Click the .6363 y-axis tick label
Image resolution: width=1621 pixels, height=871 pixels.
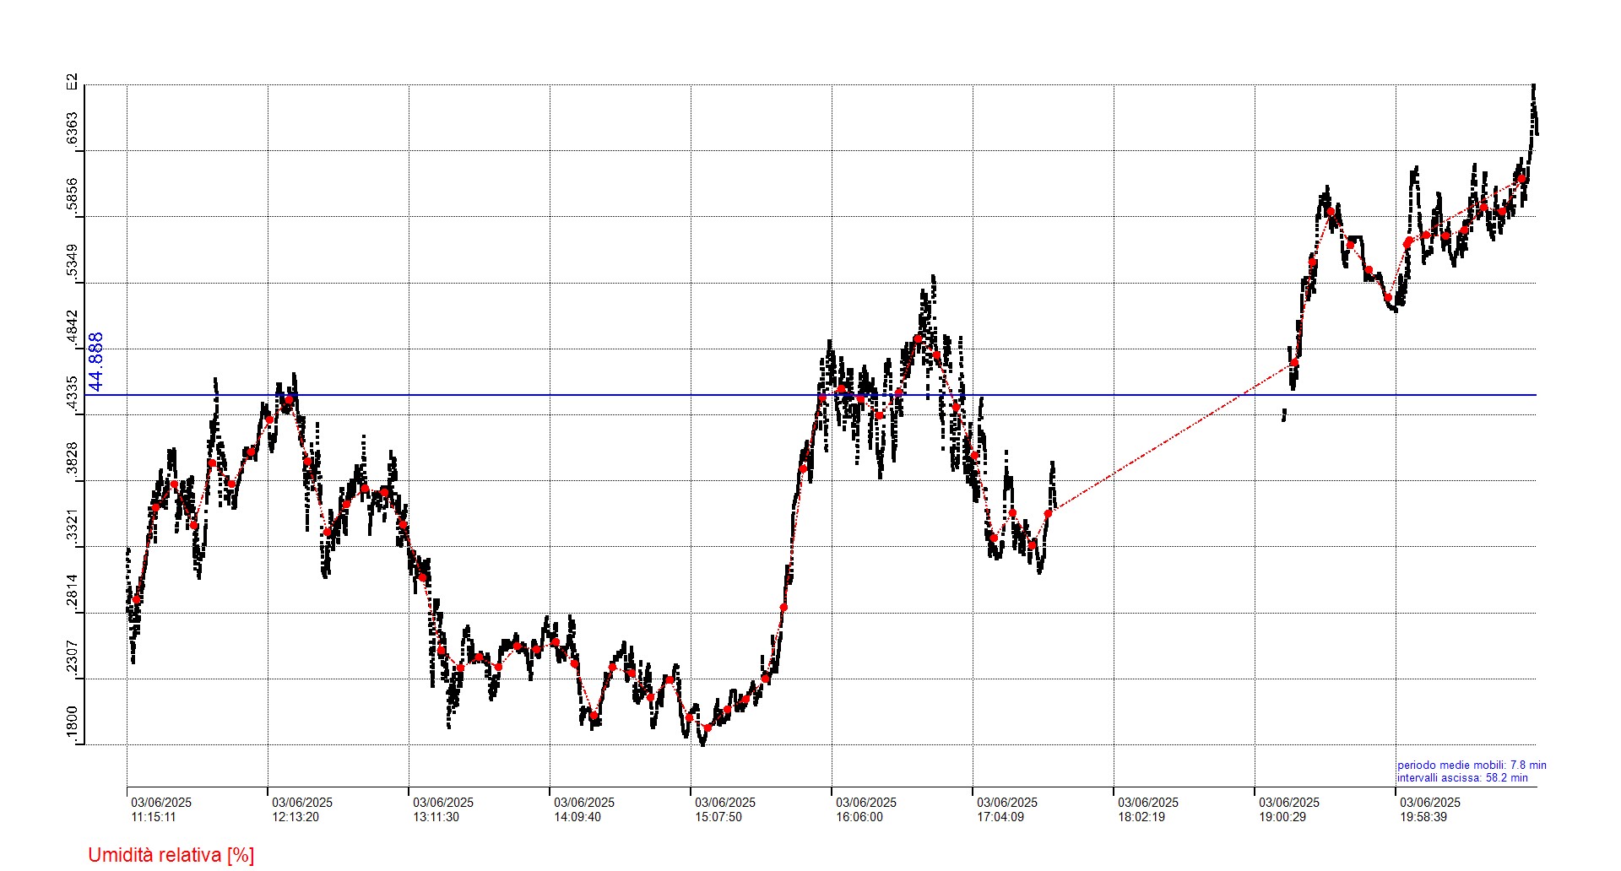point(72,130)
